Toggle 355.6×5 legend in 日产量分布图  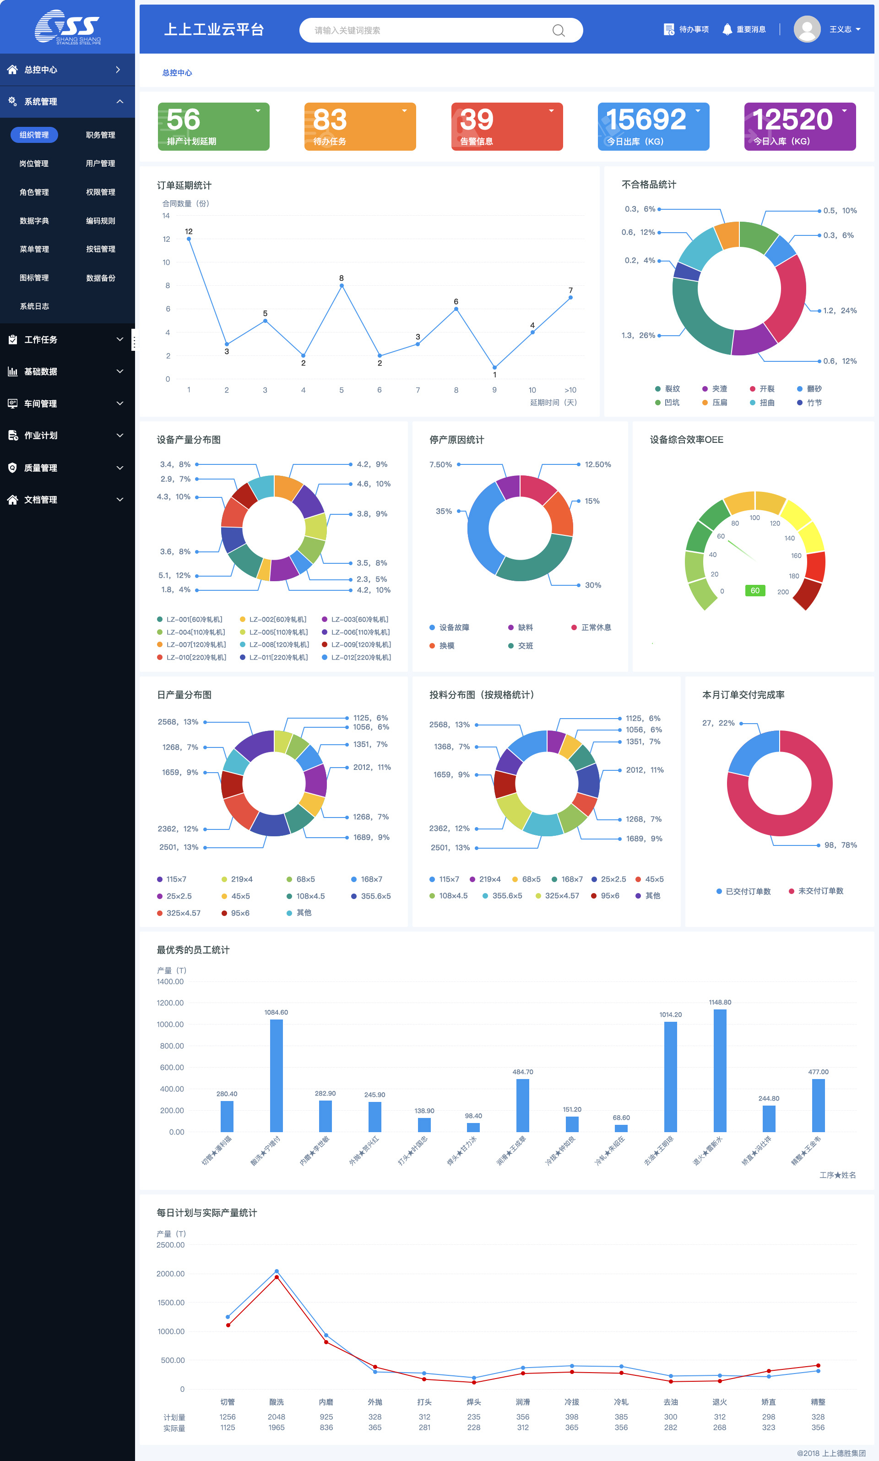pos(371,896)
